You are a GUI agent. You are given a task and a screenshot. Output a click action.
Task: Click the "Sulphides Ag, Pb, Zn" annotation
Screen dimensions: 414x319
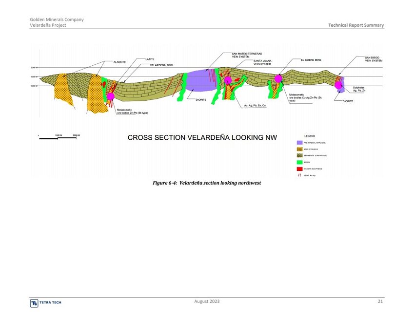(x=359, y=89)
